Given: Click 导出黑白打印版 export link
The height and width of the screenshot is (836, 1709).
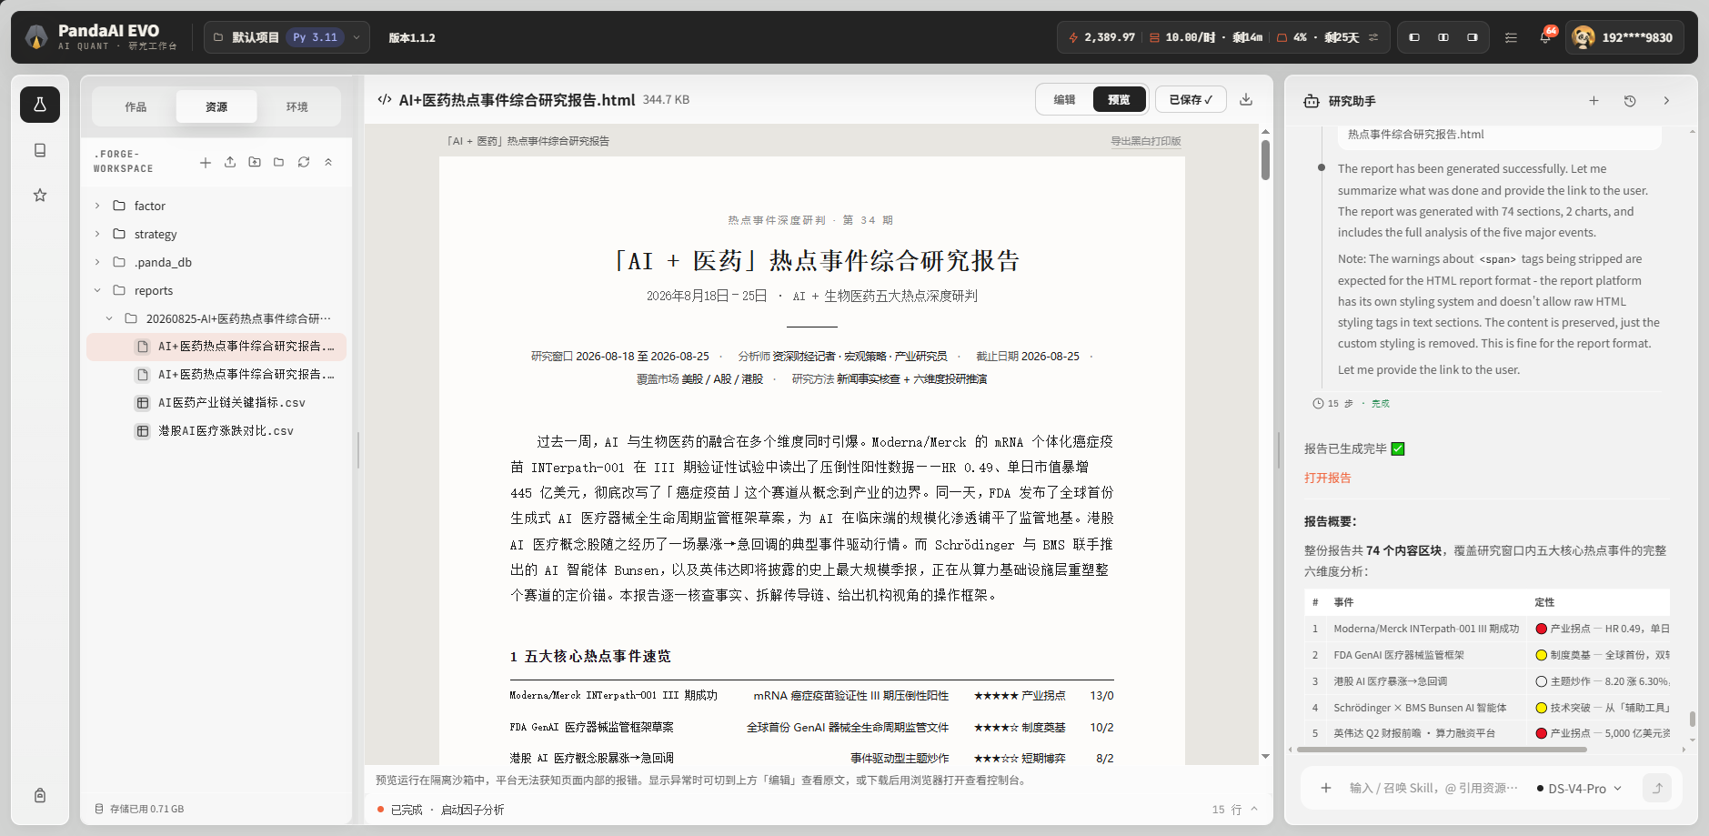Looking at the screenshot, I should click(1146, 141).
